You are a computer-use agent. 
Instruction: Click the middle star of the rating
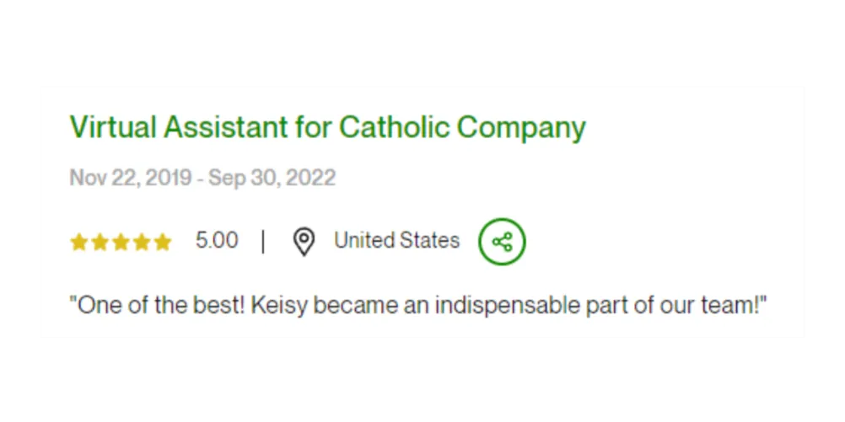[121, 243]
